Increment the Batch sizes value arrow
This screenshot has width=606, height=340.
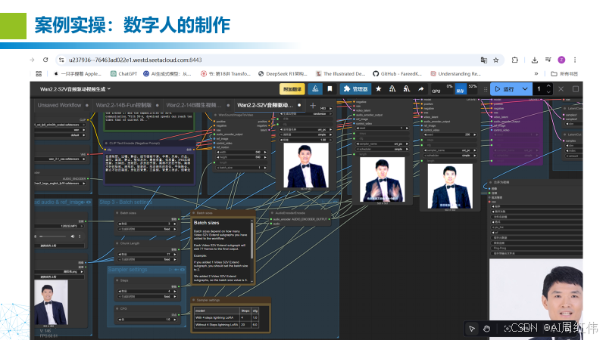175,224
